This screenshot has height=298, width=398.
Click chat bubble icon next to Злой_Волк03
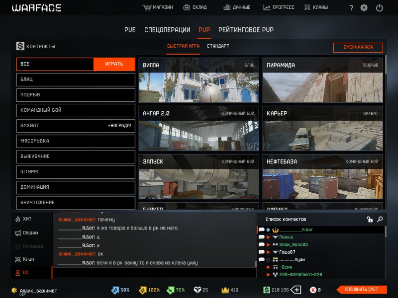coord(262,244)
